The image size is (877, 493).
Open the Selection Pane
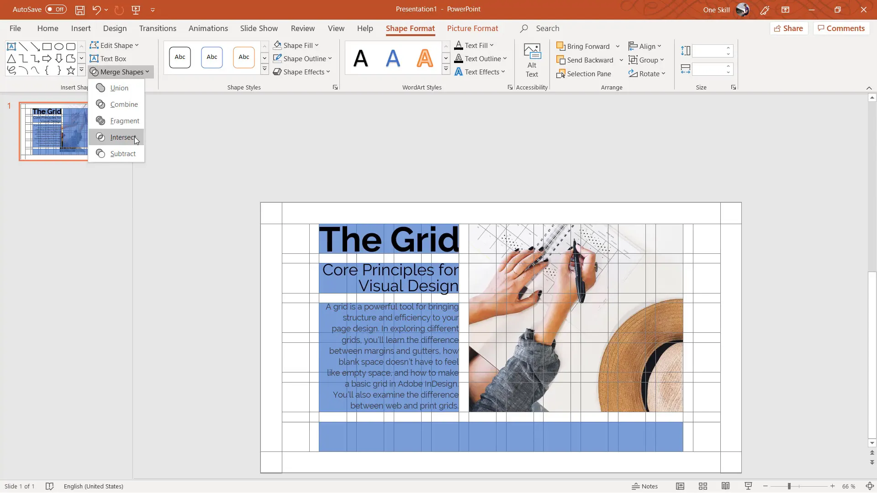click(584, 73)
